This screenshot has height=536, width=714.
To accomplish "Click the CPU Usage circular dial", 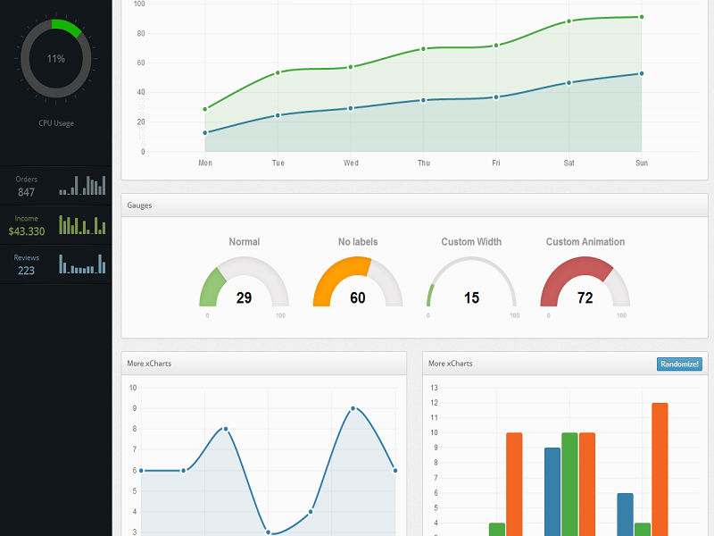I will tap(55, 59).
